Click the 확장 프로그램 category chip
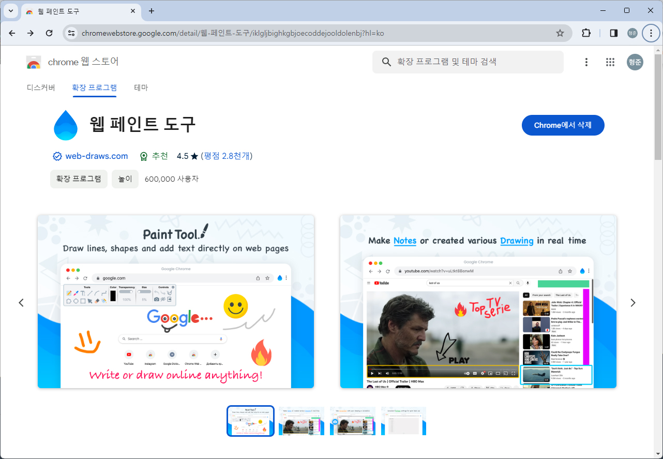663x459 pixels. click(79, 179)
